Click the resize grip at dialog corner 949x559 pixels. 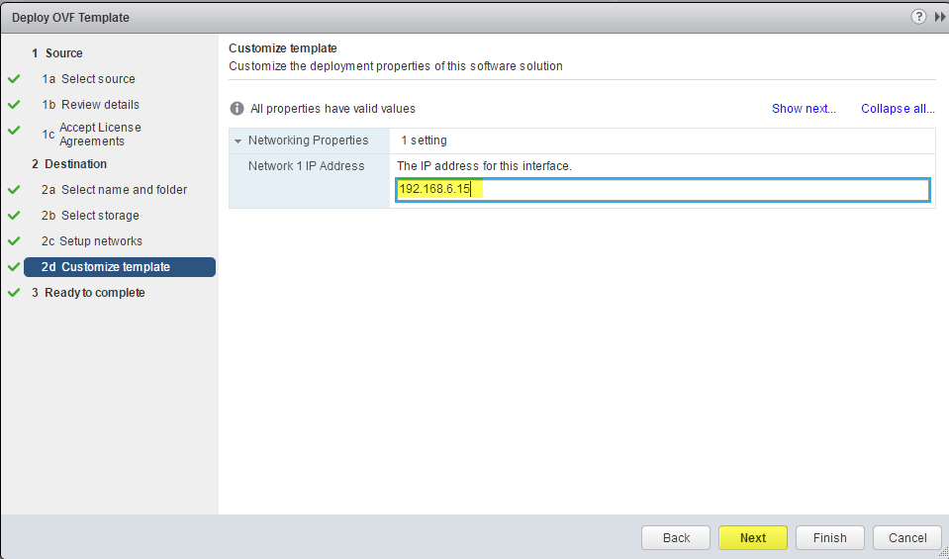941,552
